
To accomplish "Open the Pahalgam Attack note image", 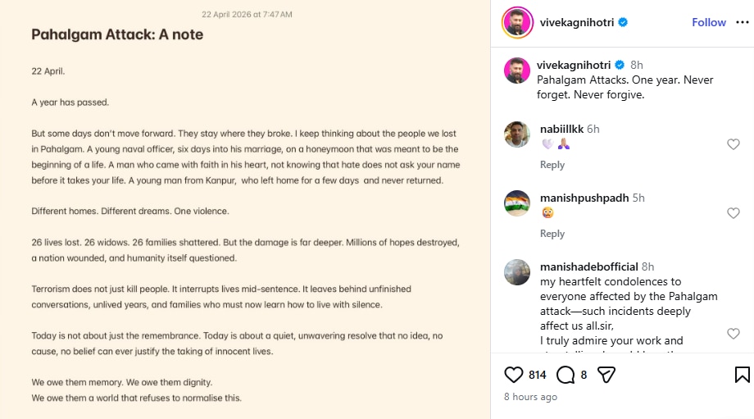I will (x=245, y=209).
